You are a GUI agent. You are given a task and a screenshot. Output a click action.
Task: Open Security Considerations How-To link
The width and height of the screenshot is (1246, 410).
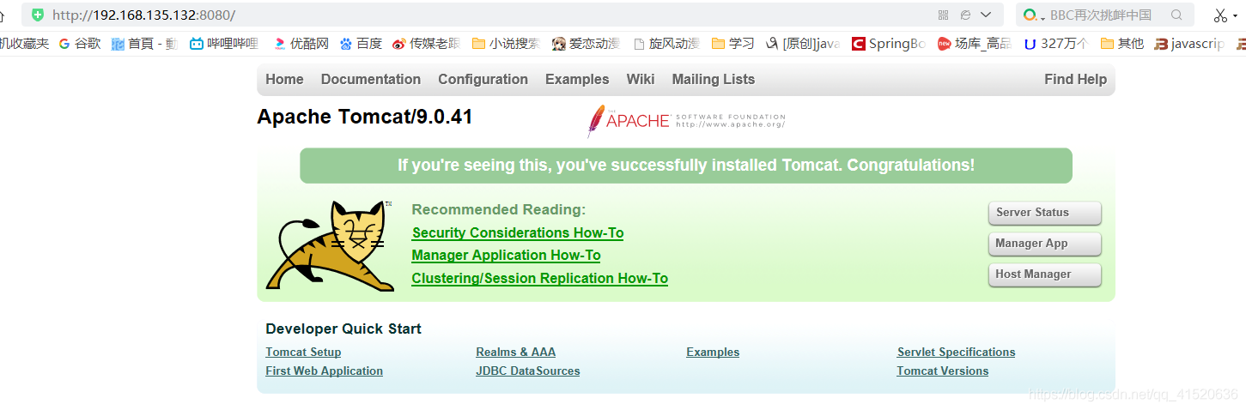(x=518, y=232)
